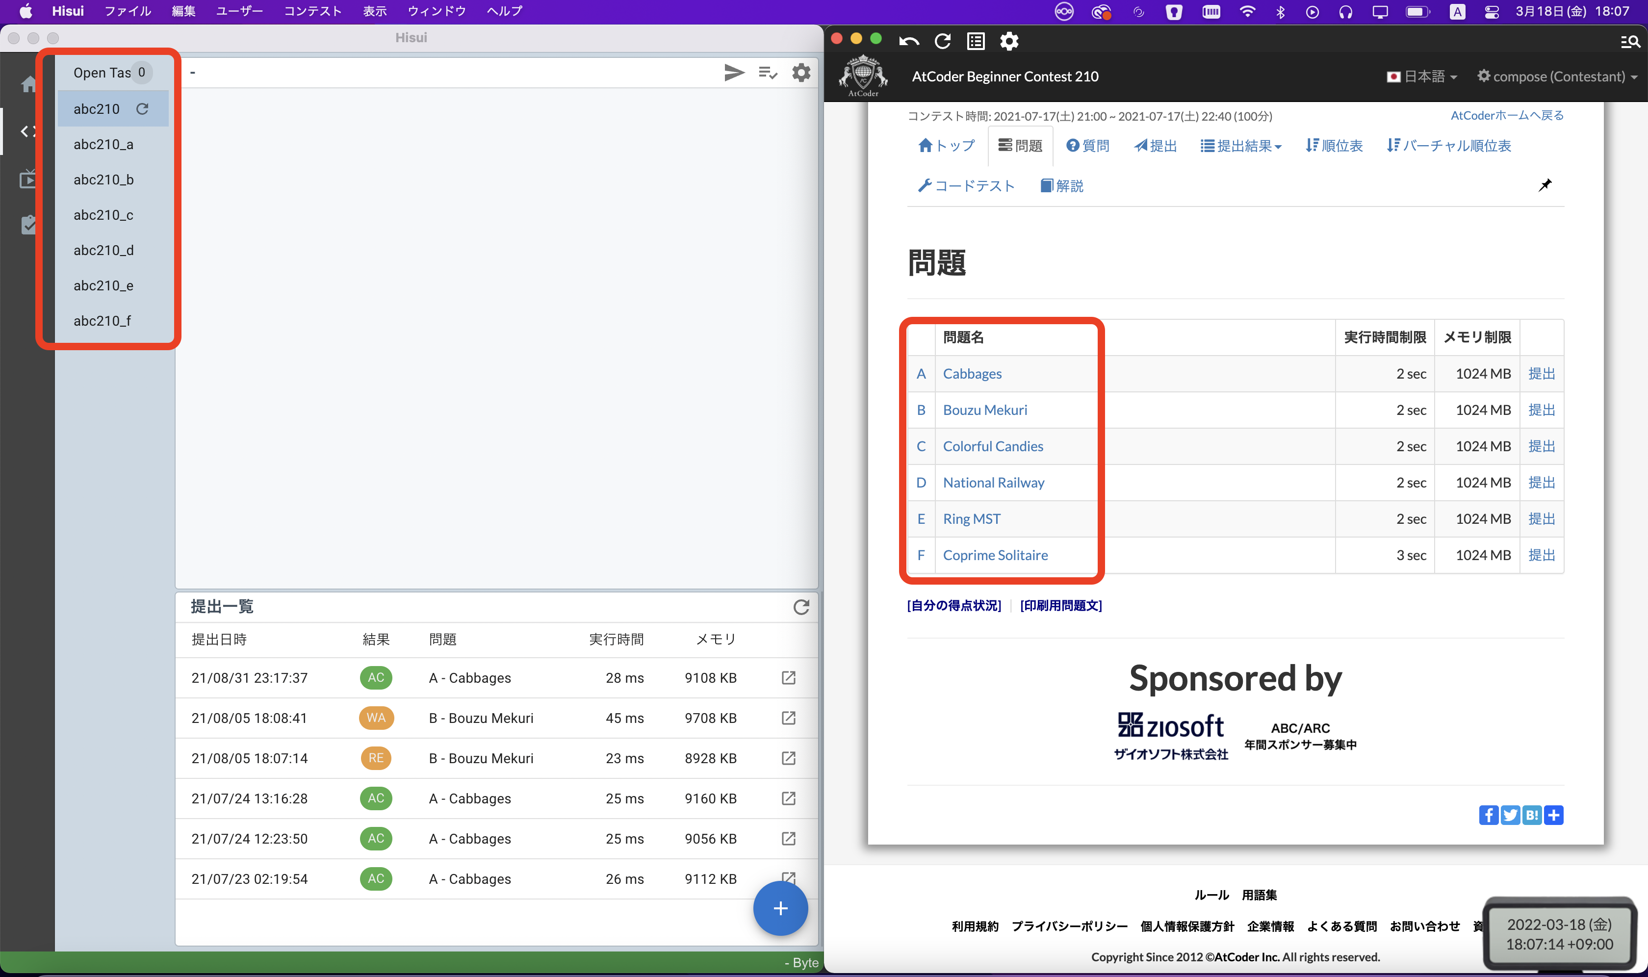Open the コードテスト tab
The width and height of the screenshot is (1648, 977).
(966, 186)
